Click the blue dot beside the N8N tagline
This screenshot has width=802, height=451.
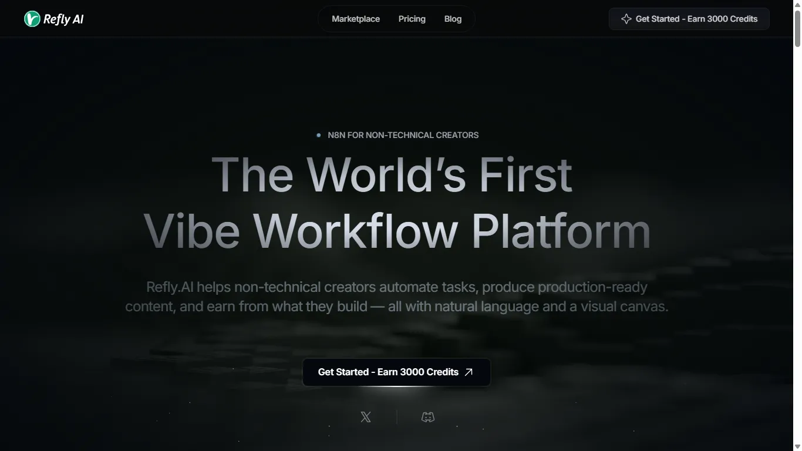click(x=319, y=135)
